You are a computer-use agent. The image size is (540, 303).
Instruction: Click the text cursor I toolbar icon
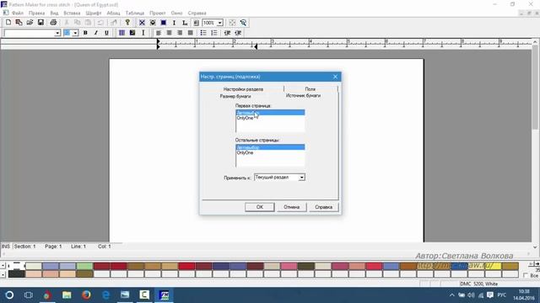click(174, 23)
